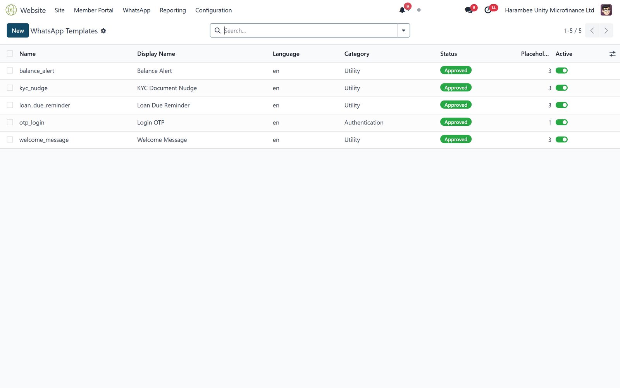Image resolution: width=620 pixels, height=388 pixels.
Task: Disable Active switch for kyc_nudge
Action: click(x=561, y=88)
